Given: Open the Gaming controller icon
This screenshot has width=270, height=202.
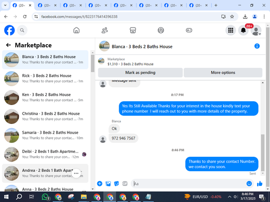Looking at the screenshot, I should pyautogui.click(x=189, y=30).
